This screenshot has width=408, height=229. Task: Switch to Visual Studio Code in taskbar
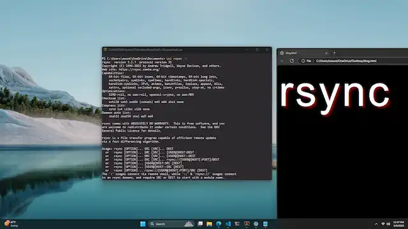point(228,224)
